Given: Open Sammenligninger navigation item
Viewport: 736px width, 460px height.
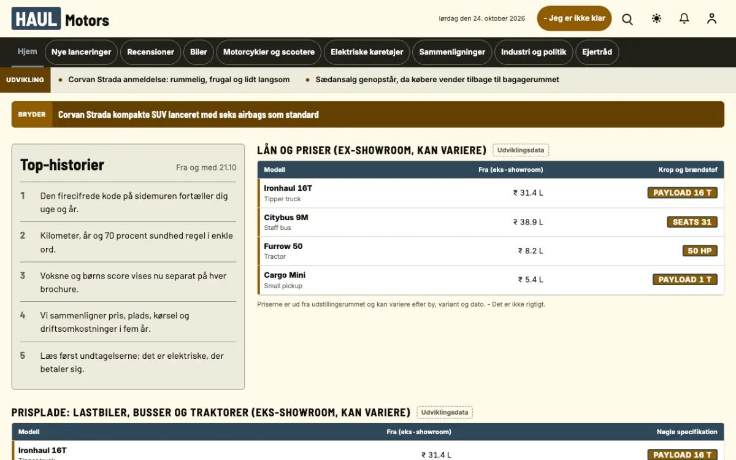Looking at the screenshot, I should point(452,52).
